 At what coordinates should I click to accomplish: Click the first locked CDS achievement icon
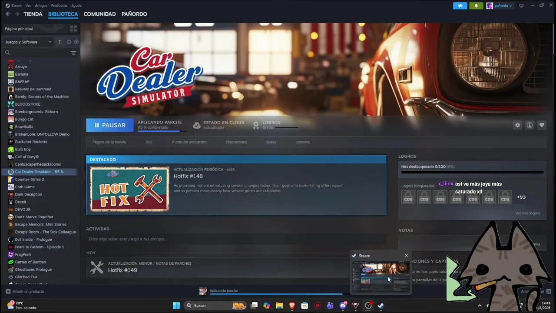pyautogui.click(x=408, y=197)
